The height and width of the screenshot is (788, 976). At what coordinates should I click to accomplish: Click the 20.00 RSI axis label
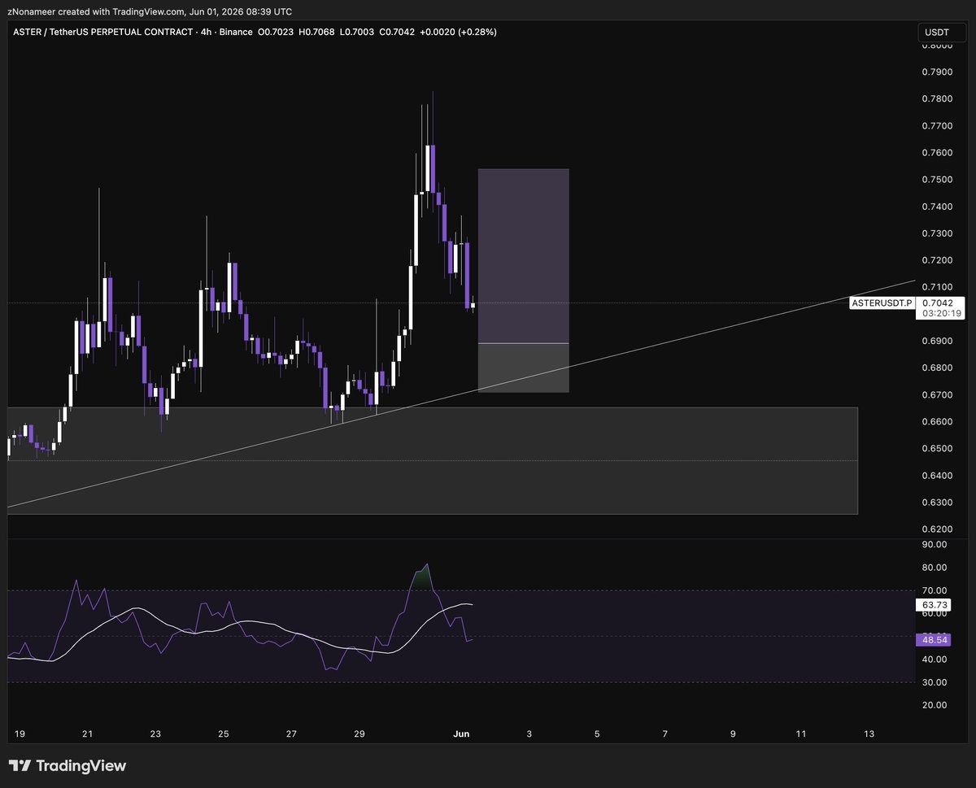point(935,704)
